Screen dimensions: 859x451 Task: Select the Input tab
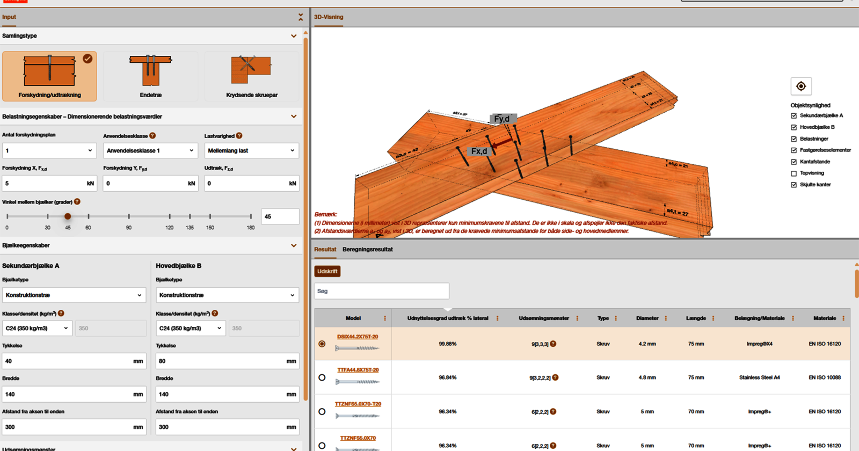point(9,17)
